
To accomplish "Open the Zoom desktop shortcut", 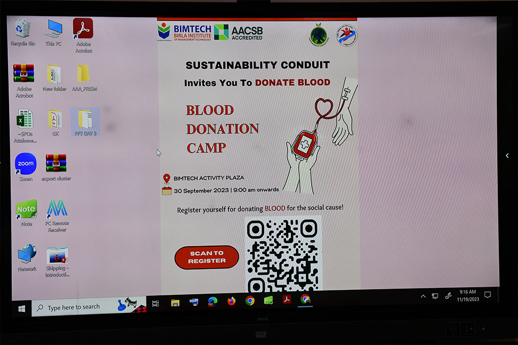I will click(26, 164).
